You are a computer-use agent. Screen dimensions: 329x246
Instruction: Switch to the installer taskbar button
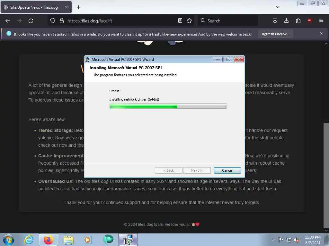(x=128, y=240)
